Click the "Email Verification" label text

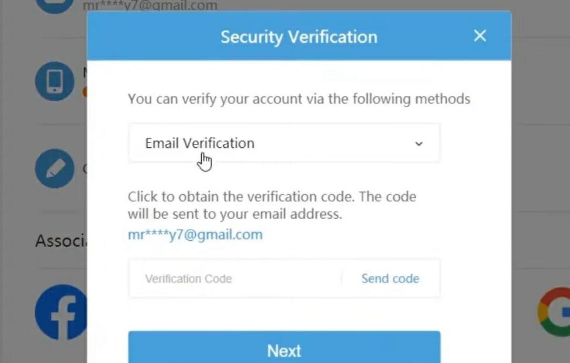pos(199,143)
